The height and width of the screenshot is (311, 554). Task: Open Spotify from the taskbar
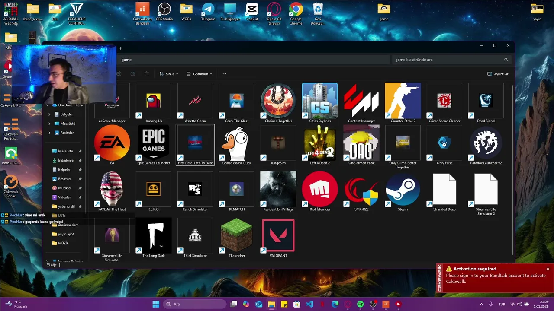(x=361, y=304)
